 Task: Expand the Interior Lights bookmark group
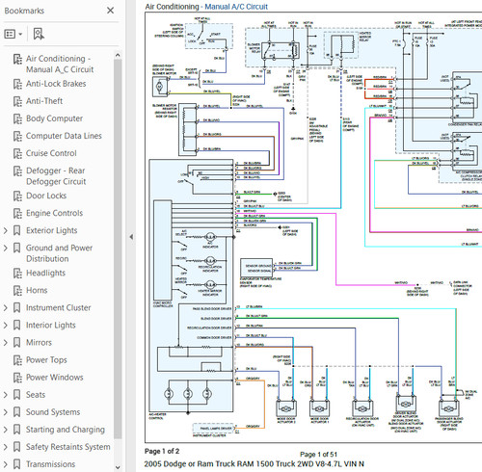[6, 325]
